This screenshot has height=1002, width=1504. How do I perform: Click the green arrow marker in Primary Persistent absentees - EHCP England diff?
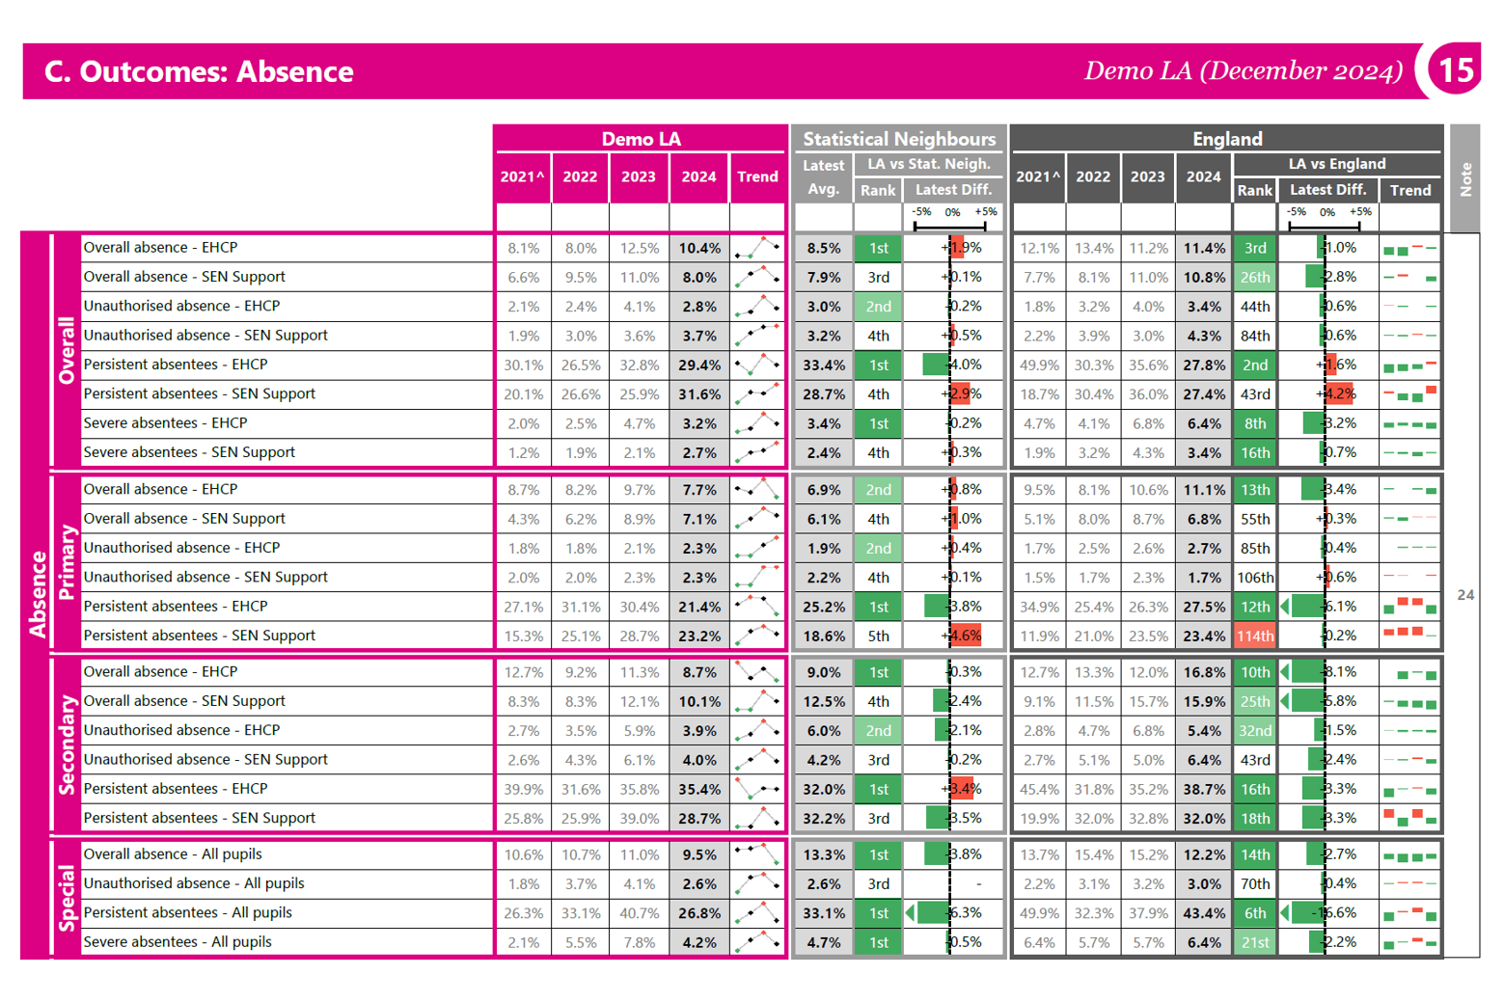1285,607
